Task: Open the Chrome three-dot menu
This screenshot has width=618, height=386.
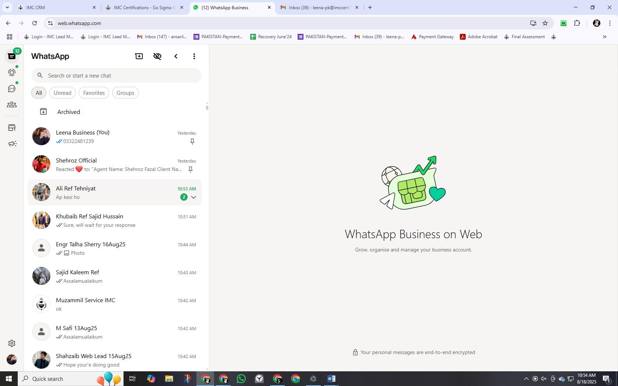Action: (610, 23)
